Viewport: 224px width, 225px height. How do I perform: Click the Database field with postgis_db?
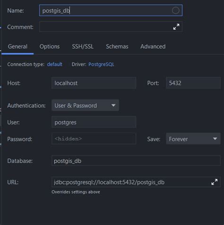point(136,161)
